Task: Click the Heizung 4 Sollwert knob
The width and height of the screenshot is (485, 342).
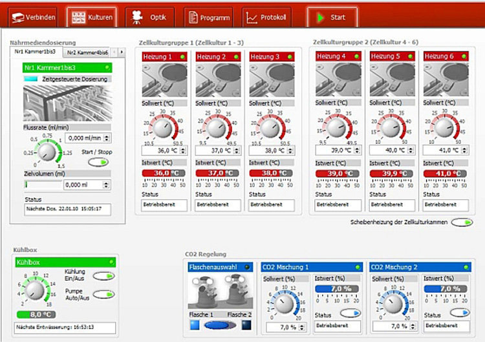Action: [336, 128]
